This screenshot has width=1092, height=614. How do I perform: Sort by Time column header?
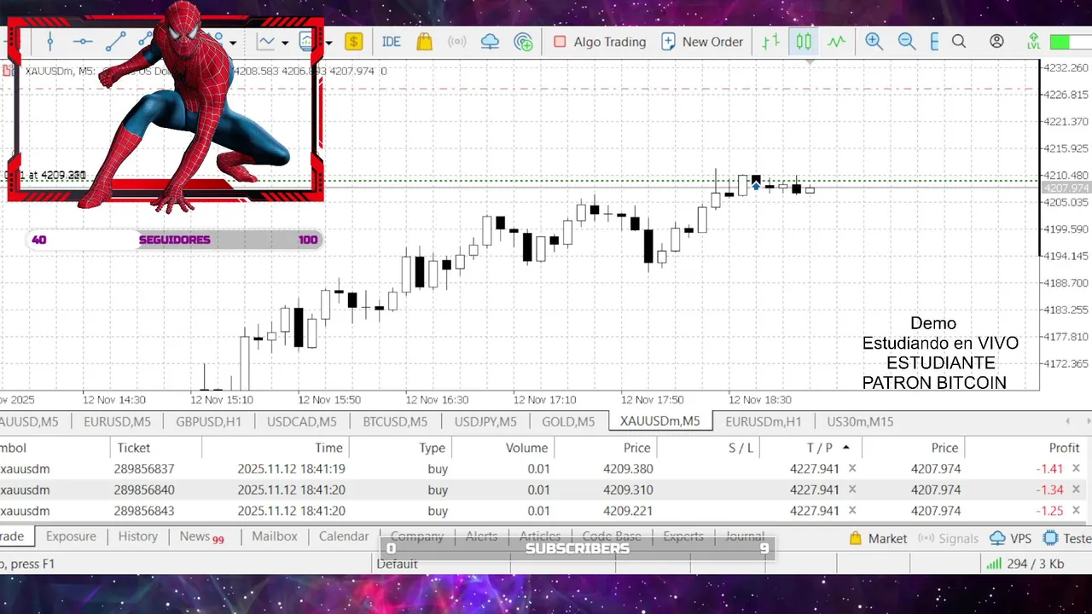(328, 448)
